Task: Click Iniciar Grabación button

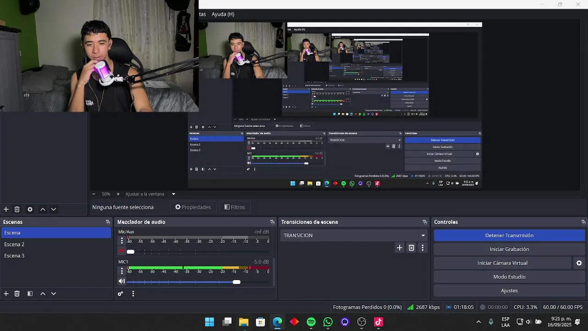Action: point(509,249)
